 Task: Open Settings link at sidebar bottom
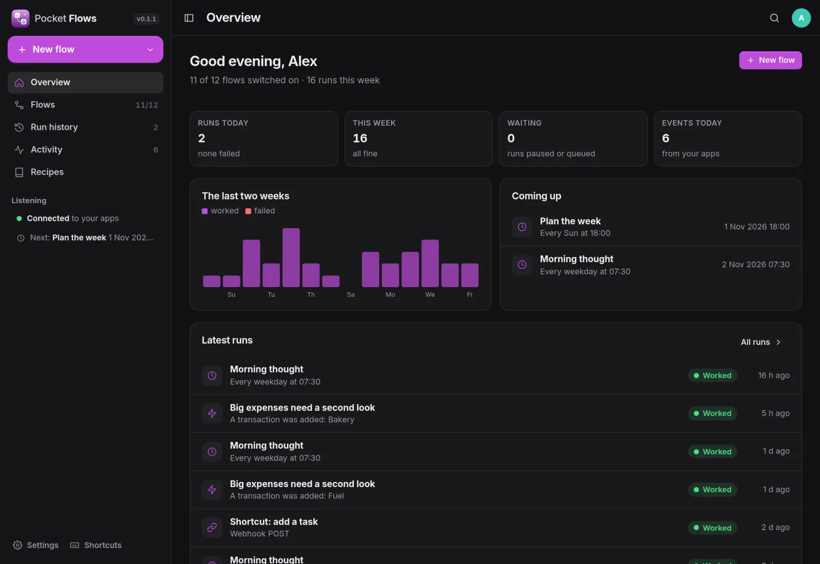point(35,545)
